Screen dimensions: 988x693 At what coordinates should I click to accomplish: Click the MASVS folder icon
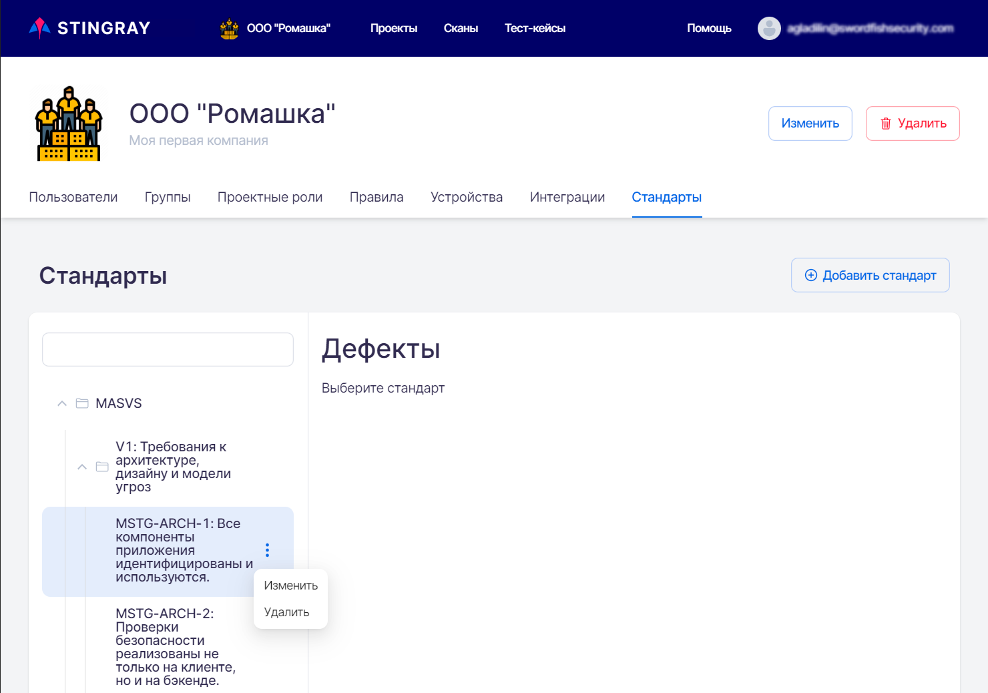click(82, 403)
